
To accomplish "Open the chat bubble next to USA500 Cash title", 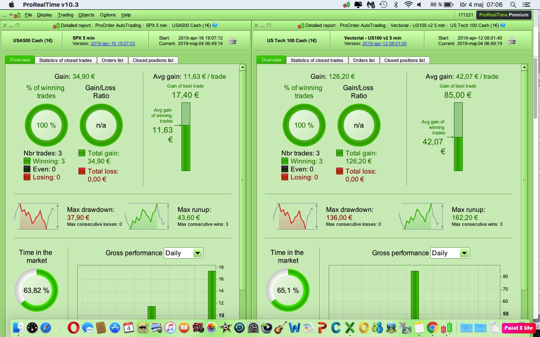I will tap(214, 25).
